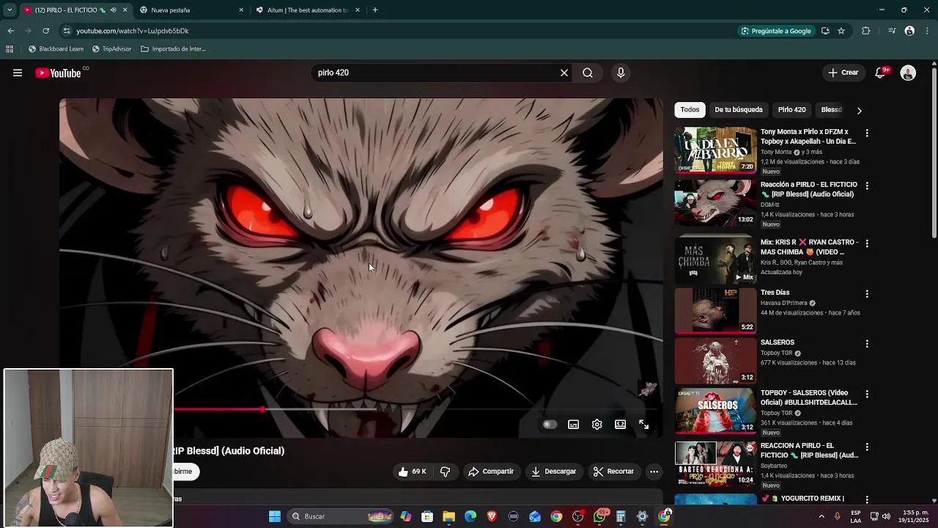Viewport: 938px width, 528px height.
Task: Mute the PIRLO tab via its speaker icon
Action: coord(113,10)
